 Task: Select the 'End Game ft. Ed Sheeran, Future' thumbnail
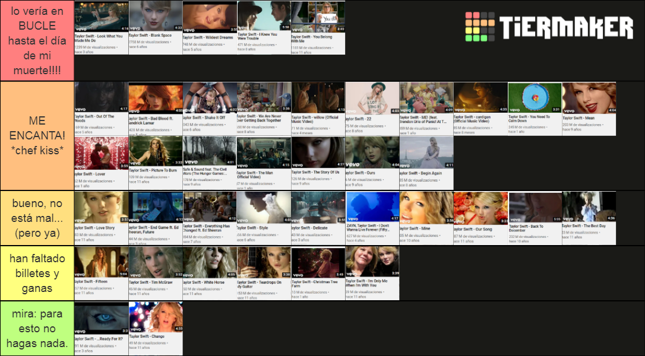point(156,218)
